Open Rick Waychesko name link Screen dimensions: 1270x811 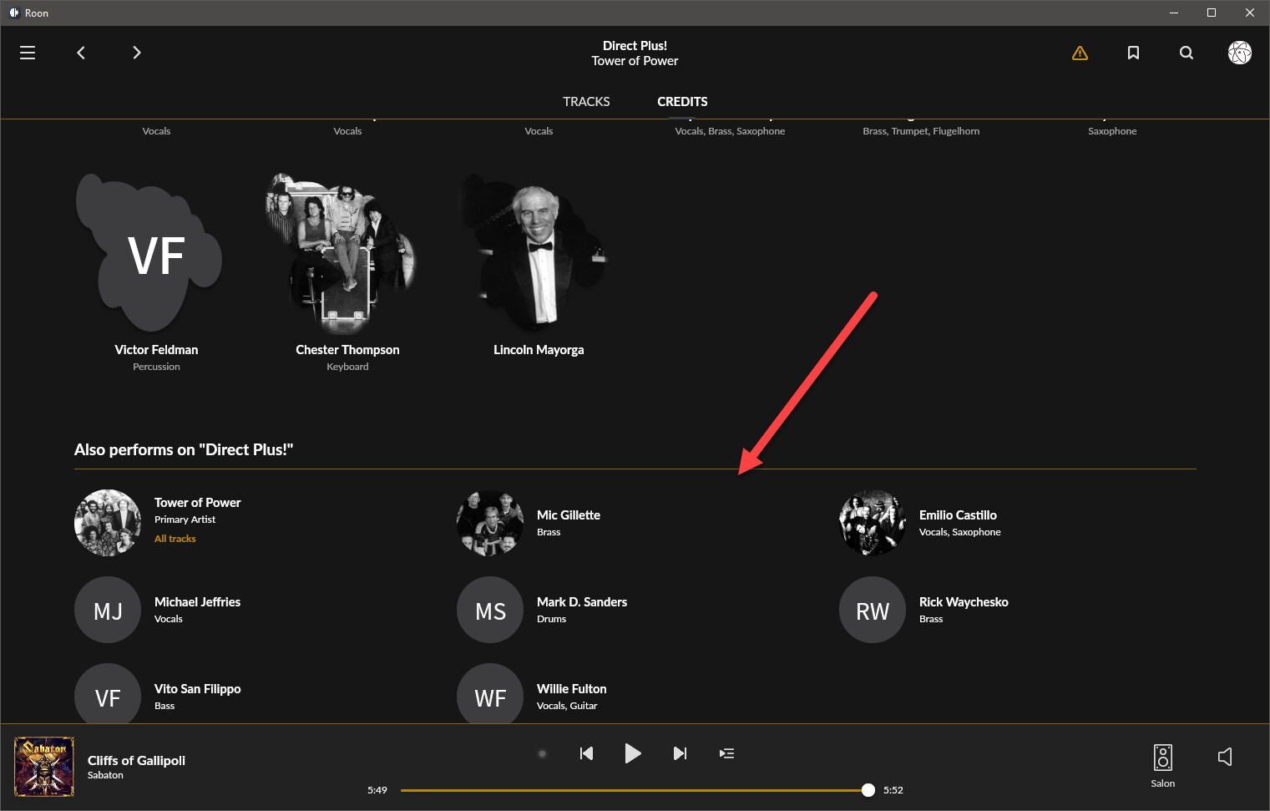(x=964, y=602)
